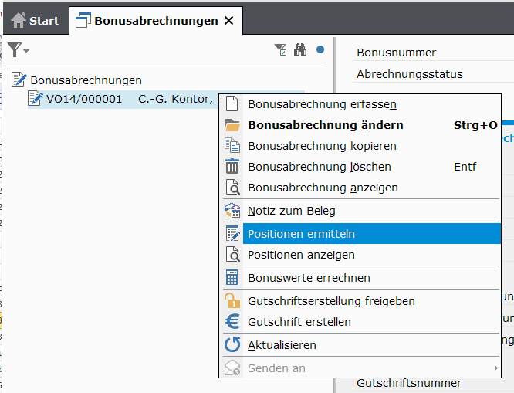Click the filter checklist icon in toolbar
This screenshot has height=393, width=514.
point(281,50)
